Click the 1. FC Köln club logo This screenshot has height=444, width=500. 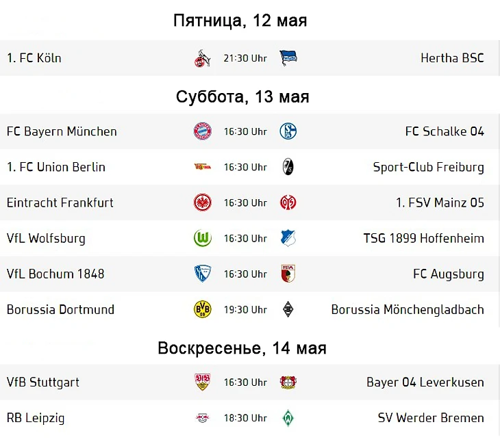pos(203,58)
